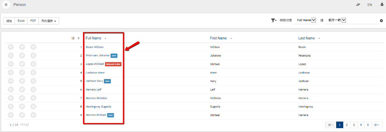386x132 pixels.
Task: Sort by the Id column arrow
Action: point(79,38)
